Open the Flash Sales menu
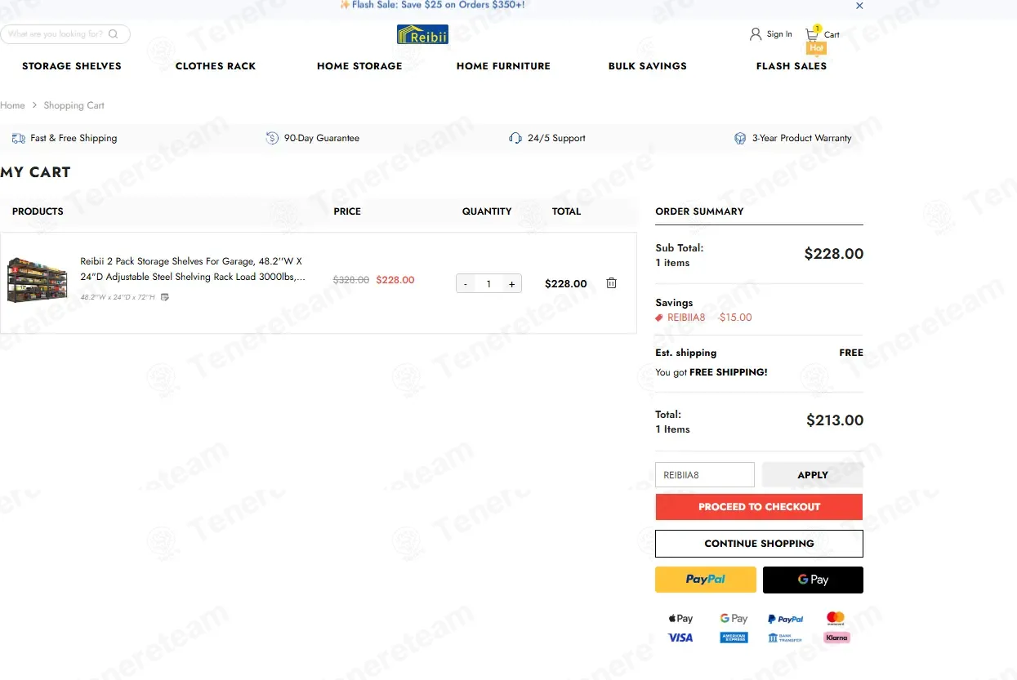Viewport: 1017px width, 680px height. pos(792,66)
